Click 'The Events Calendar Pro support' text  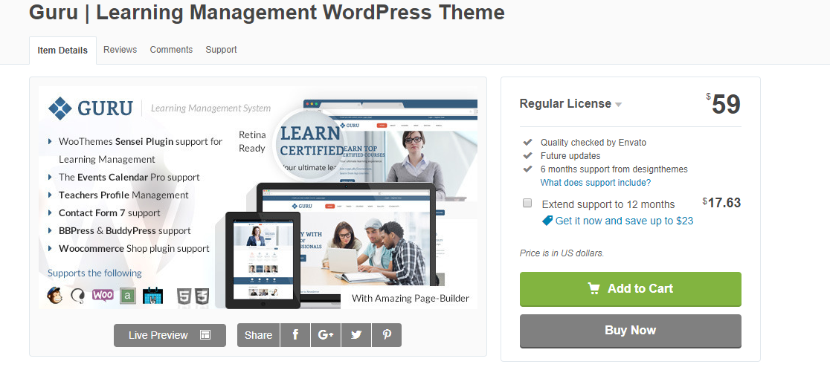click(x=129, y=177)
